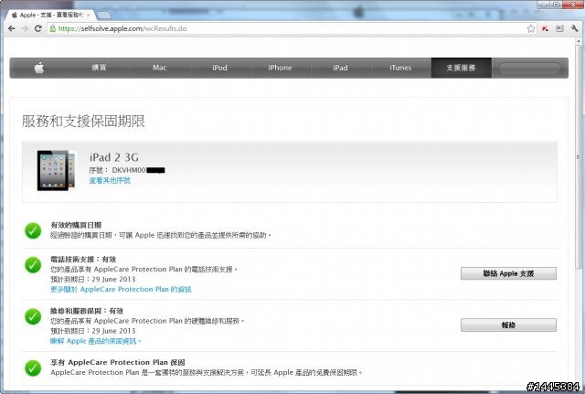Go back with the browser back arrow
Image resolution: width=585 pixels, height=394 pixels.
[12, 28]
